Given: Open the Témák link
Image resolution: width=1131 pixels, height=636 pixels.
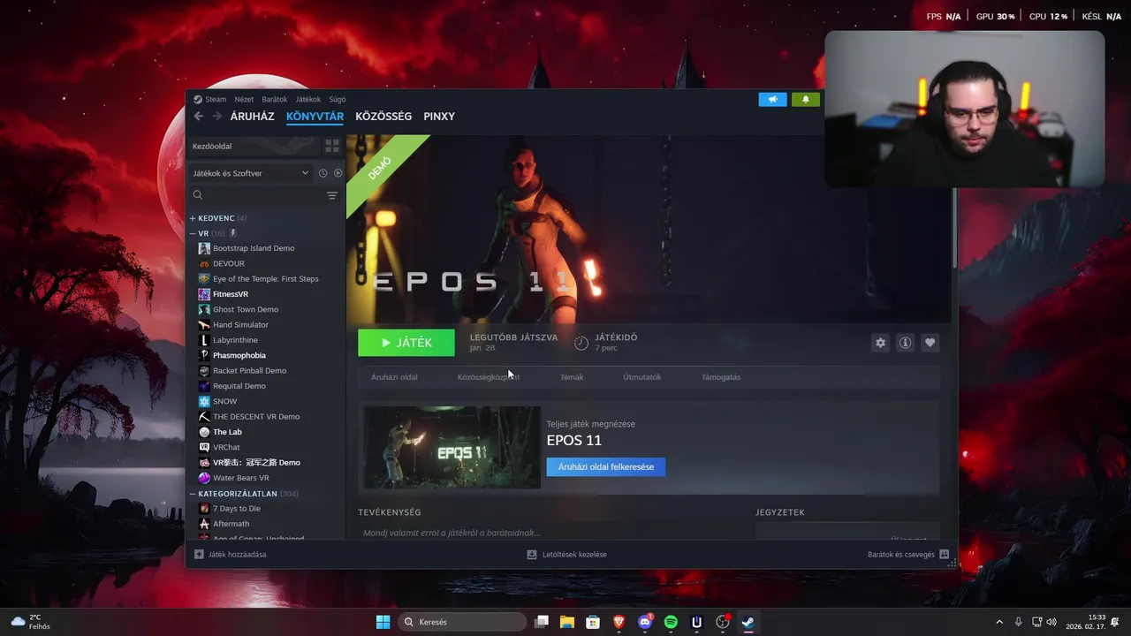Looking at the screenshot, I should (x=572, y=377).
